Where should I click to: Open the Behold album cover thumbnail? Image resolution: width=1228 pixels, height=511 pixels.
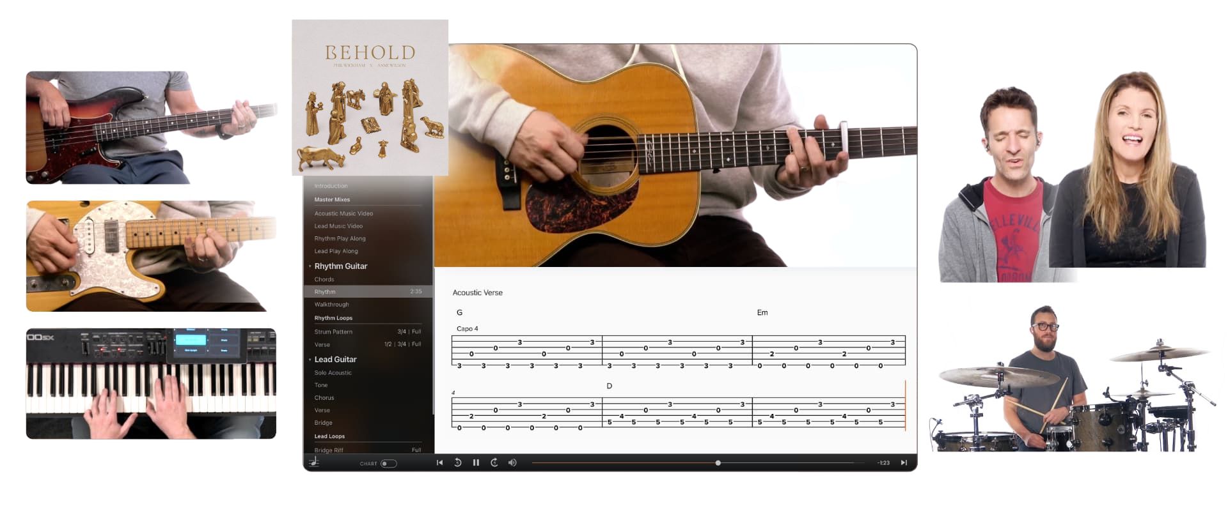coord(370,97)
